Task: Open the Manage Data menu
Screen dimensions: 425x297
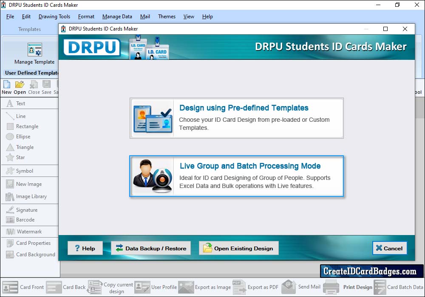Action: point(117,17)
